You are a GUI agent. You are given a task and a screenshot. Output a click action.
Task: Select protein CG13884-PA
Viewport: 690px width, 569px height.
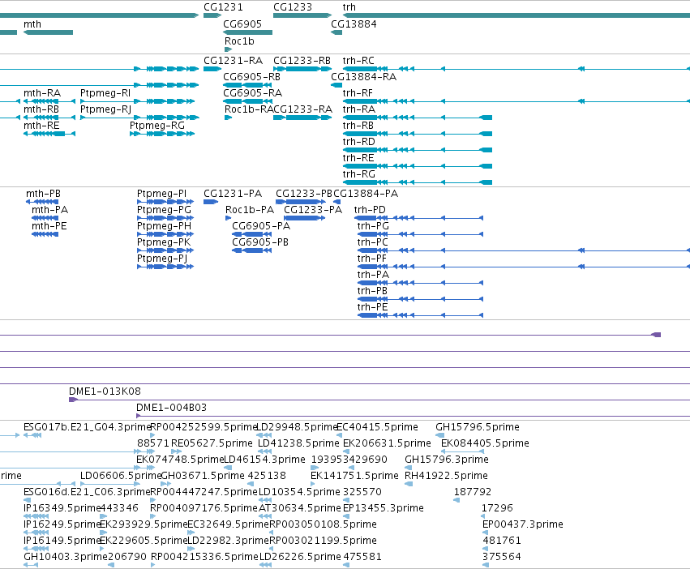click(336, 202)
